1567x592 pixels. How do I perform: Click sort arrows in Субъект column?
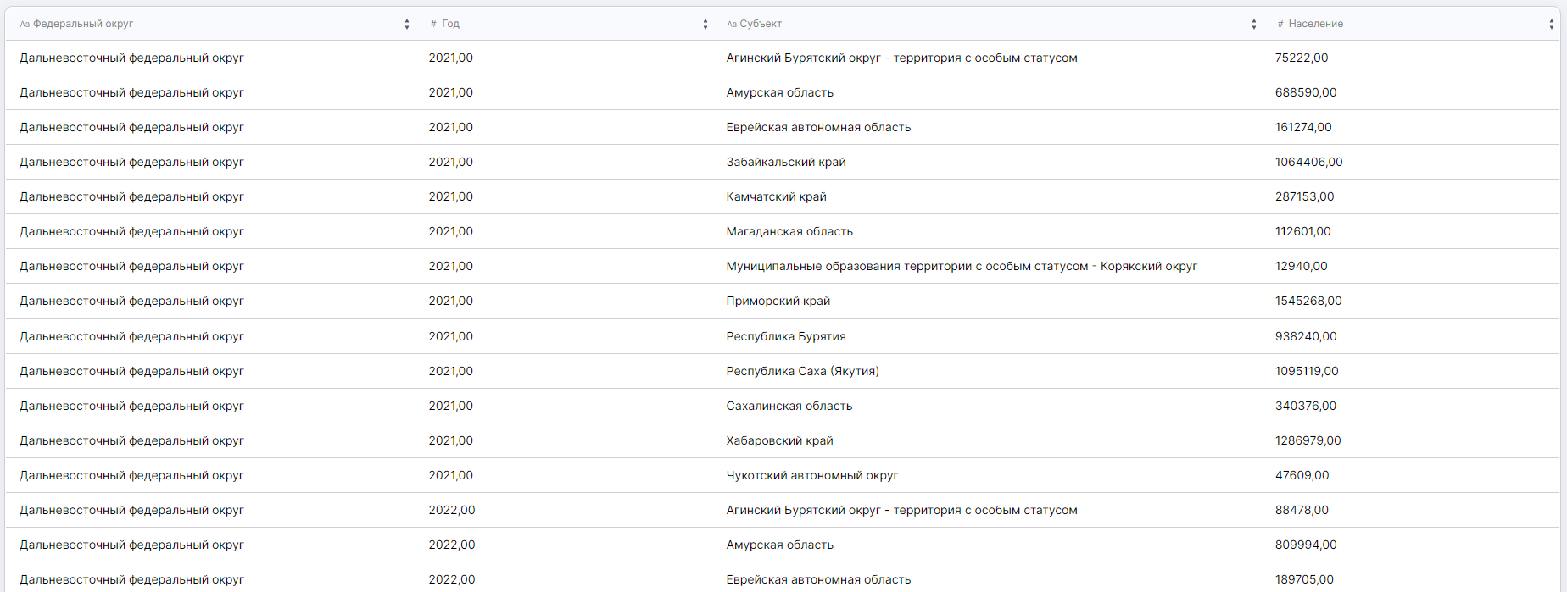coord(1253,25)
